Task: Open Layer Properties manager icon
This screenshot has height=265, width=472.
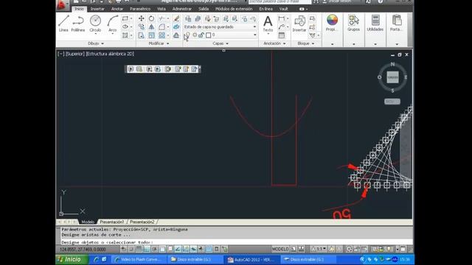Action: coord(188,18)
